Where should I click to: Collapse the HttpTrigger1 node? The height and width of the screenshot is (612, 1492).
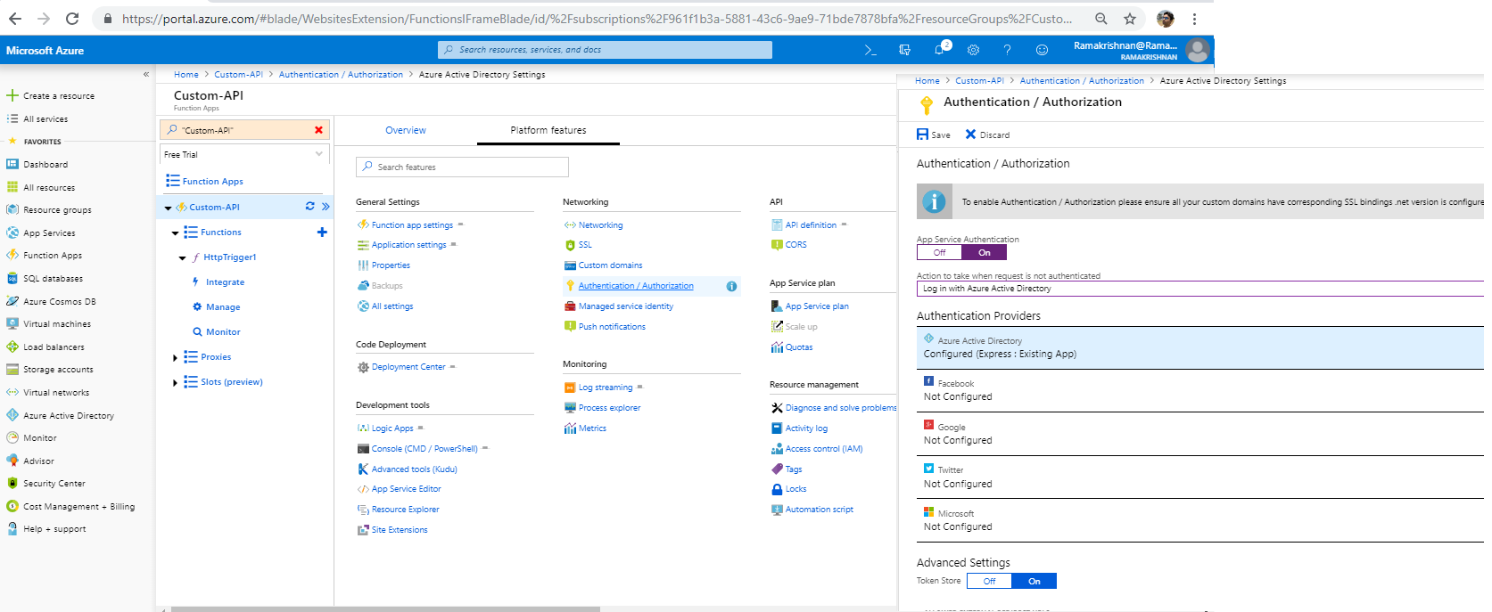(183, 257)
